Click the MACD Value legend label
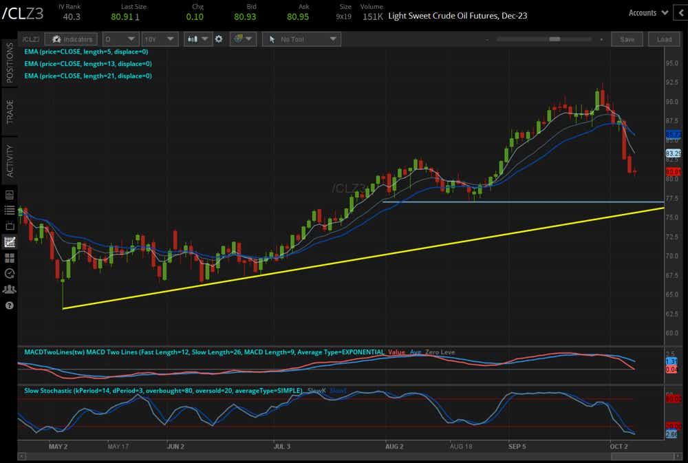The width and height of the screenshot is (688, 463). tap(396, 352)
